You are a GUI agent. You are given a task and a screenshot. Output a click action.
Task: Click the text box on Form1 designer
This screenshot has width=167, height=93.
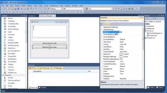(x=50, y=40)
